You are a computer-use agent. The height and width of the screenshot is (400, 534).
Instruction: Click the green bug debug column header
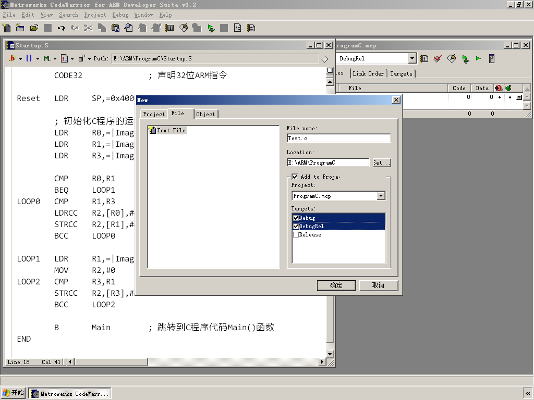click(508, 88)
